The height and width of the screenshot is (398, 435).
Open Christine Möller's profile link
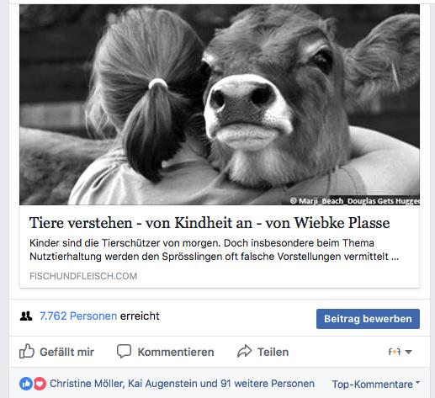coord(87,384)
